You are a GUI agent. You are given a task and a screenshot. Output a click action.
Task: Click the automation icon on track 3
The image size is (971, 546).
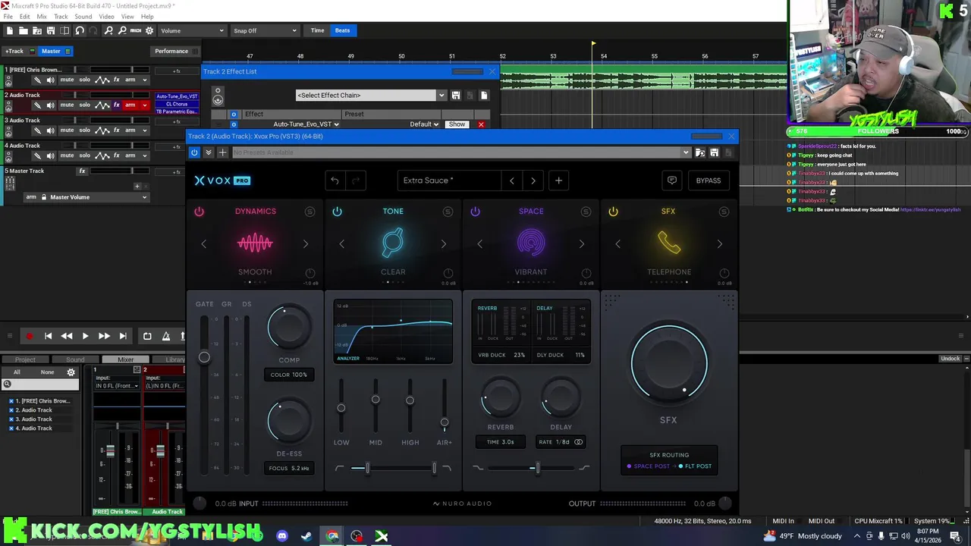(102, 130)
